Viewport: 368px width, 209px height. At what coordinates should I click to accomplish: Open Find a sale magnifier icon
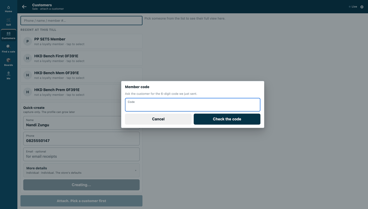coord(8,47)
